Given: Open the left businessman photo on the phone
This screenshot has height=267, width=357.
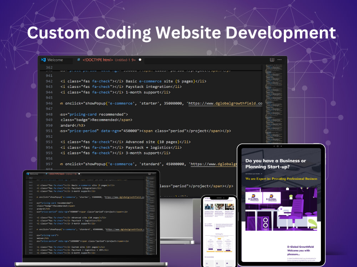Looking at the screenshot, I should [209, 206].
